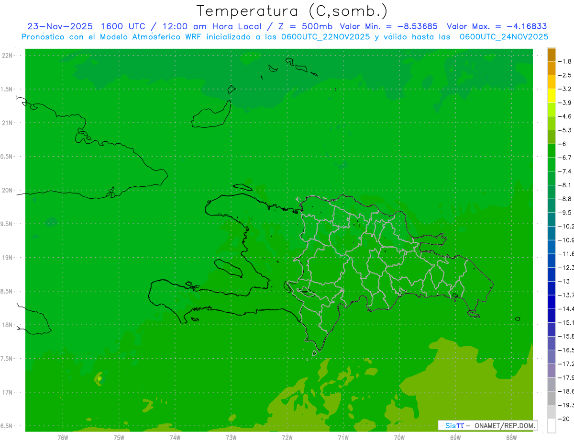
Task: Click the '-8.1' colorbar value
Action: [x=565, y=185]
